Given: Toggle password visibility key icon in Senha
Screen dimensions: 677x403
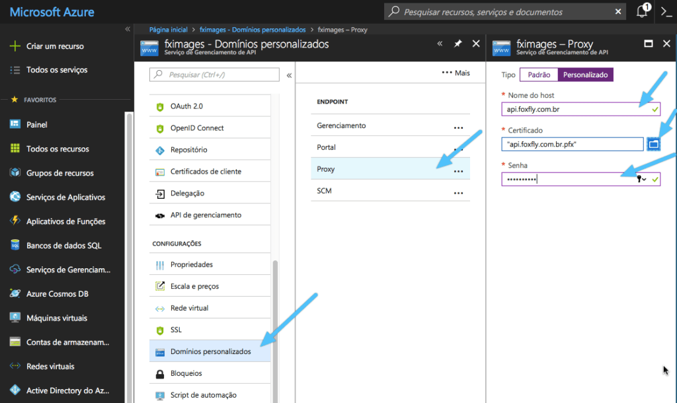Looking at the screenshot, I should coord(641,179).
